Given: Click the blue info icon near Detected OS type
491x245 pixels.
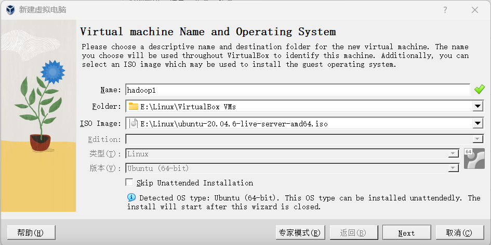Looking at the screenshot, I should pos(131,198).
